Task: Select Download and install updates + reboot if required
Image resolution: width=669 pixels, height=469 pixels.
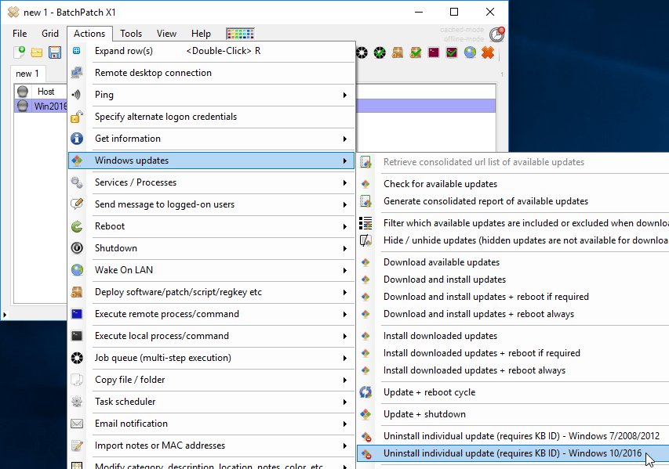Action: point(513,297)
